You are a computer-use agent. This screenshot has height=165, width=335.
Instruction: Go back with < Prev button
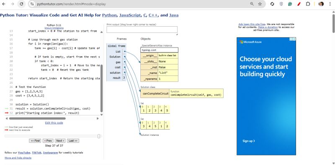(x=48, y=141)
